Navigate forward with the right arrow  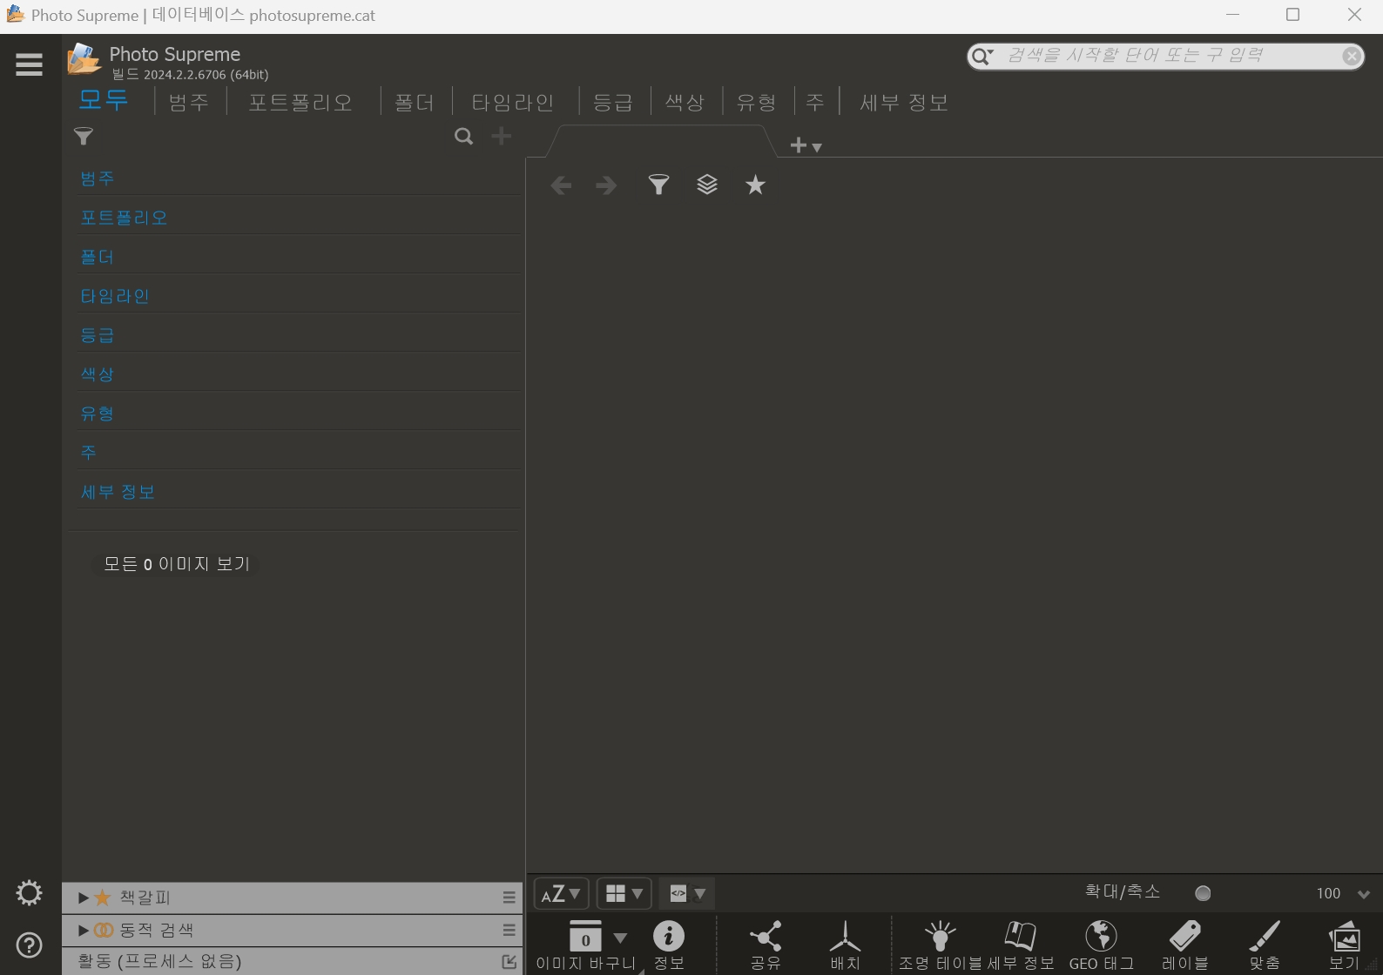606,185
